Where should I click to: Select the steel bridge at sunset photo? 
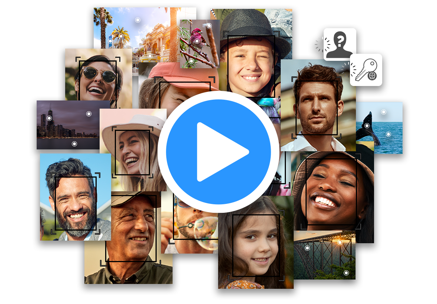(324, 255)
